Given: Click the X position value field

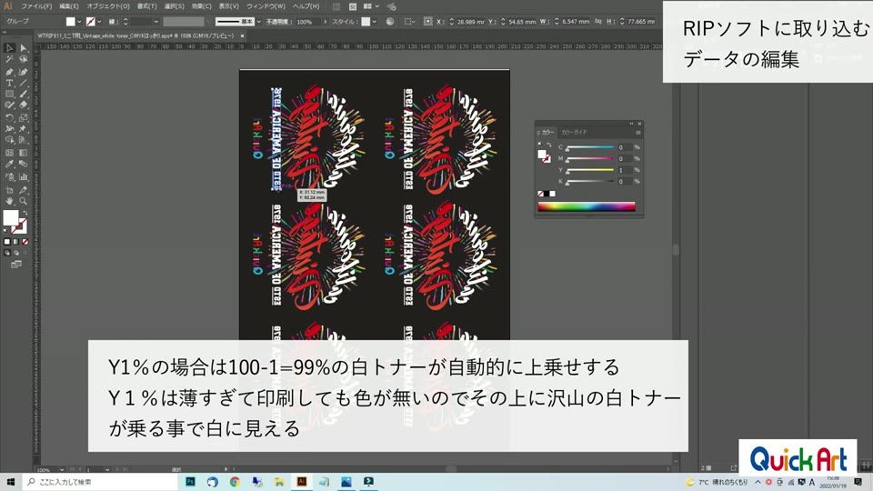Looking at the screenshot, I should pos(470,22).
